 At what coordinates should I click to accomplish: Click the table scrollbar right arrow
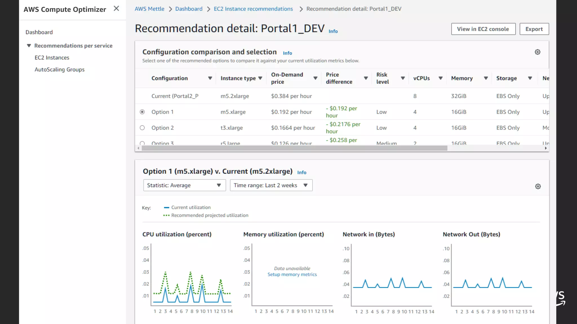[546, 148]
